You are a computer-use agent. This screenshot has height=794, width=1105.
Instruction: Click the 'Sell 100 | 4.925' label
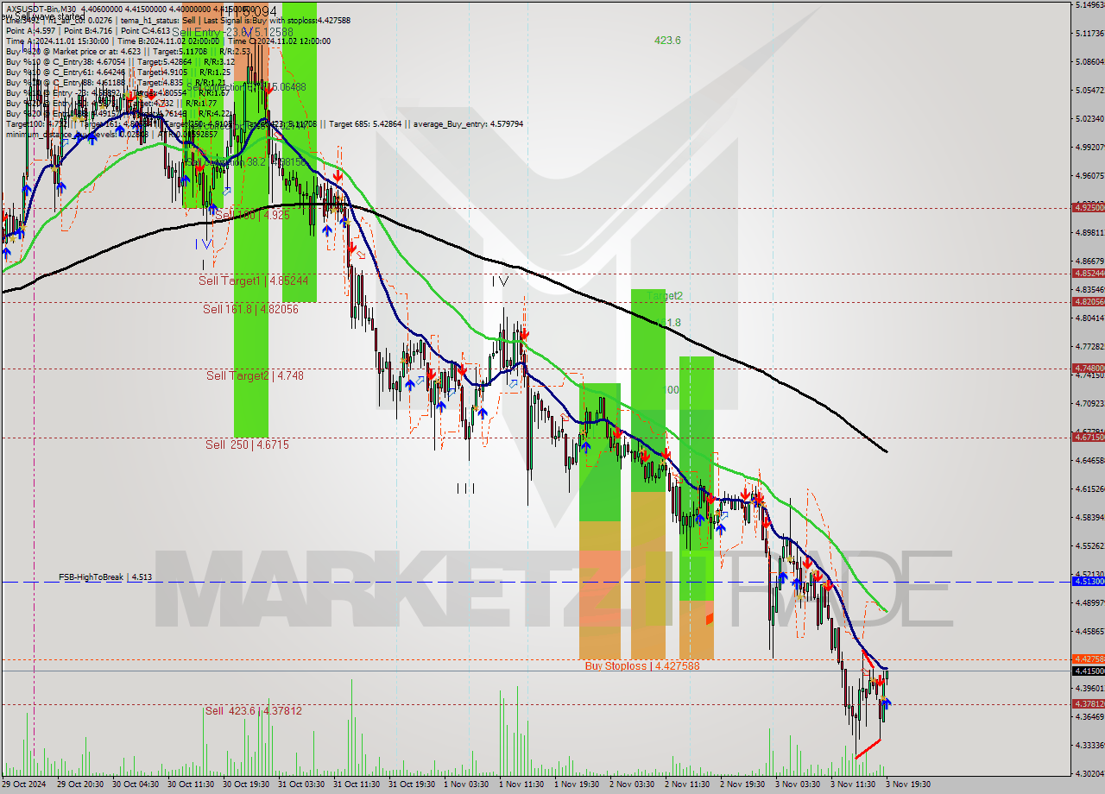click(x=252, y=215)
